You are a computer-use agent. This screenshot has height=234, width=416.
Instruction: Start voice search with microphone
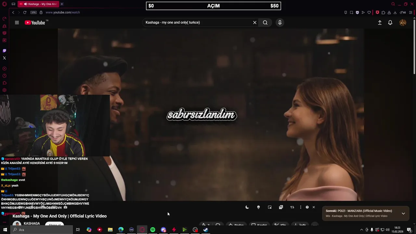(x=280, y=22)
